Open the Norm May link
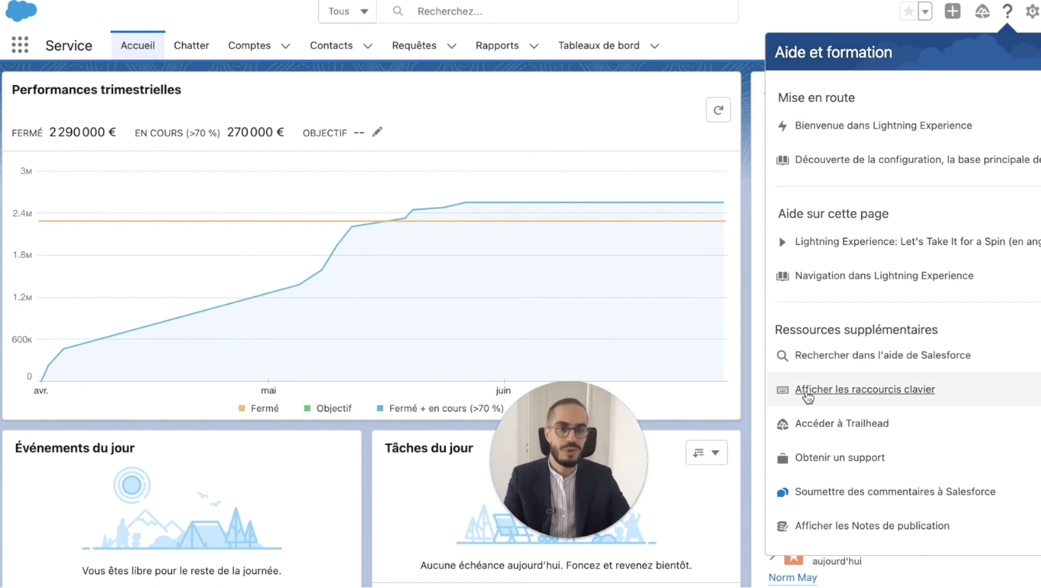This screenshot has height=588, width=1041. click(x=792, y=577)
